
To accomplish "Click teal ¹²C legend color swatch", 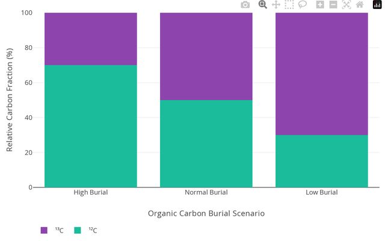I will coord(78,230).
